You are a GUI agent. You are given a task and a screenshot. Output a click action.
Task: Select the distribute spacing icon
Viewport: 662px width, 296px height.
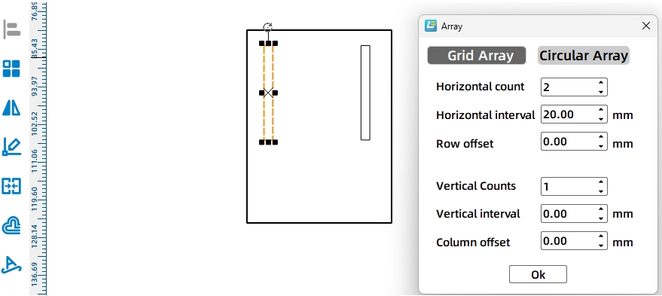[11, 186]
